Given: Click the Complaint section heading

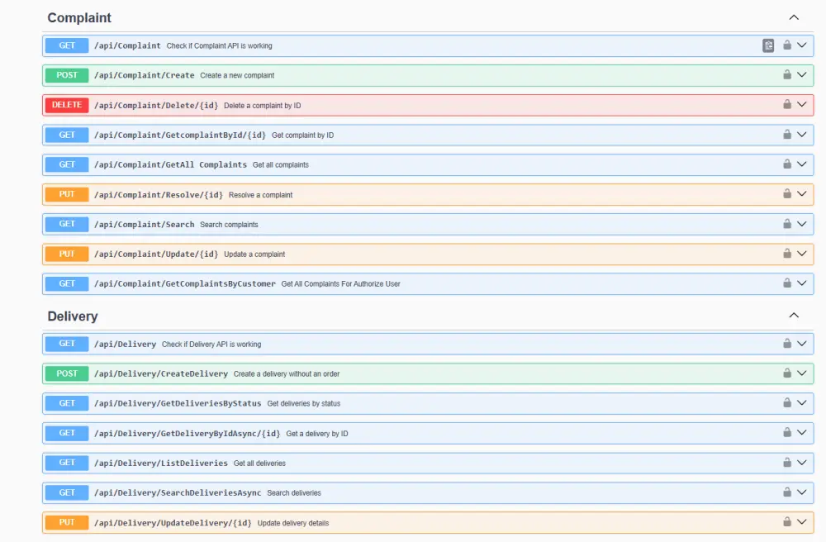Looking at the screenshot, I should click(x=79, y=17).
